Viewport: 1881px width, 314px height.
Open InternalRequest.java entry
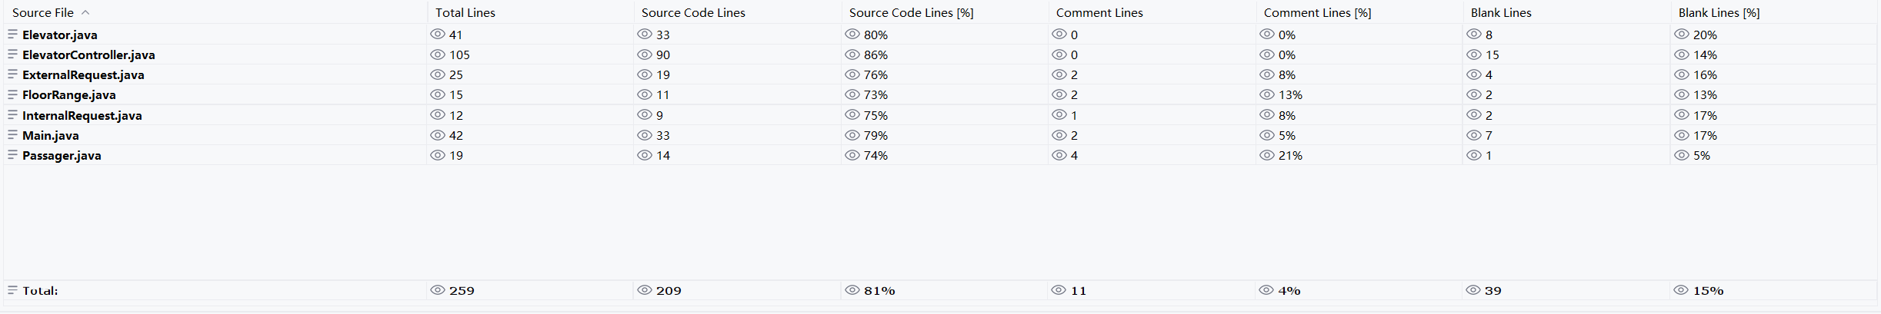[x=82, y=115]
